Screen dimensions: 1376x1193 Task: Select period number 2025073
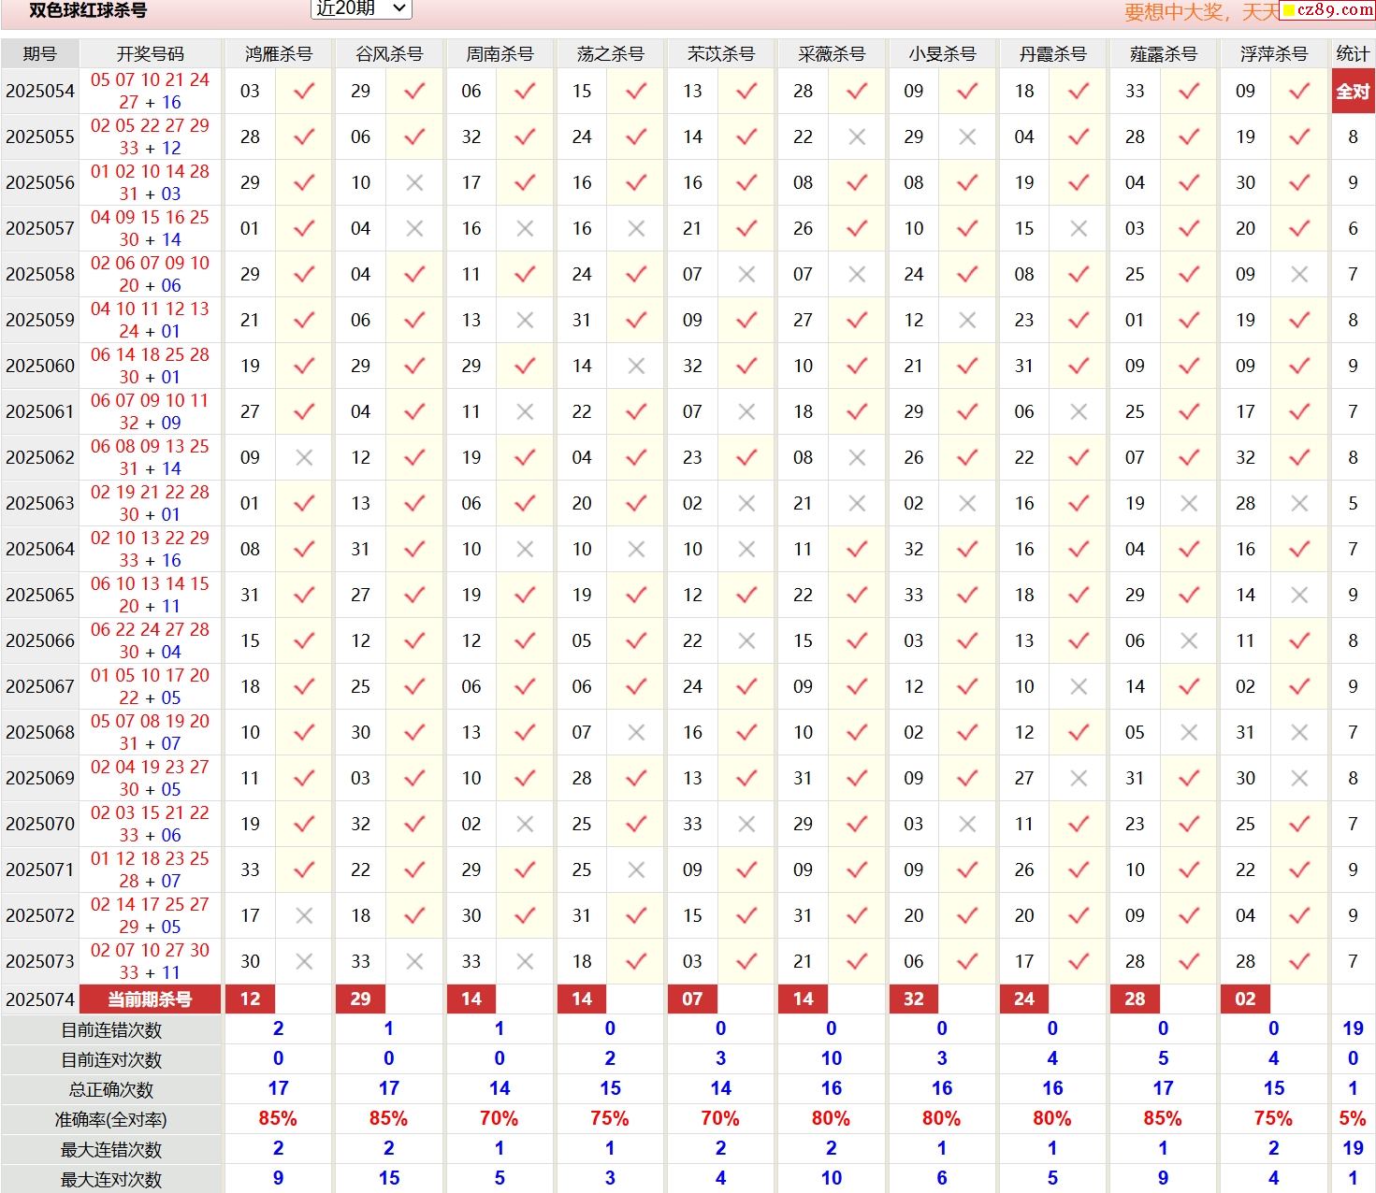[x=39, y=962]
